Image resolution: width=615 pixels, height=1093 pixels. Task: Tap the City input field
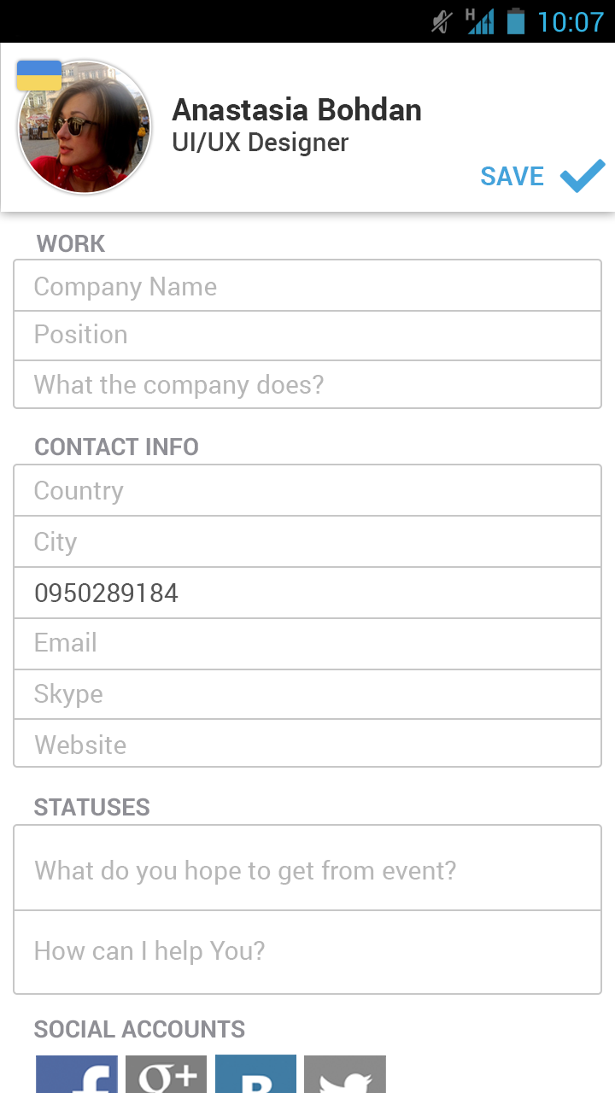307,541
